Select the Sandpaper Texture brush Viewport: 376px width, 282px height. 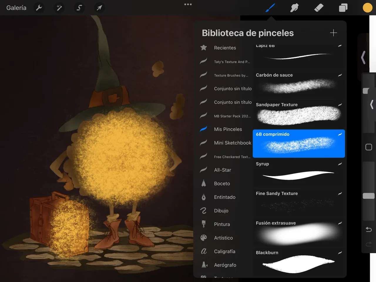tap(299, 114)
